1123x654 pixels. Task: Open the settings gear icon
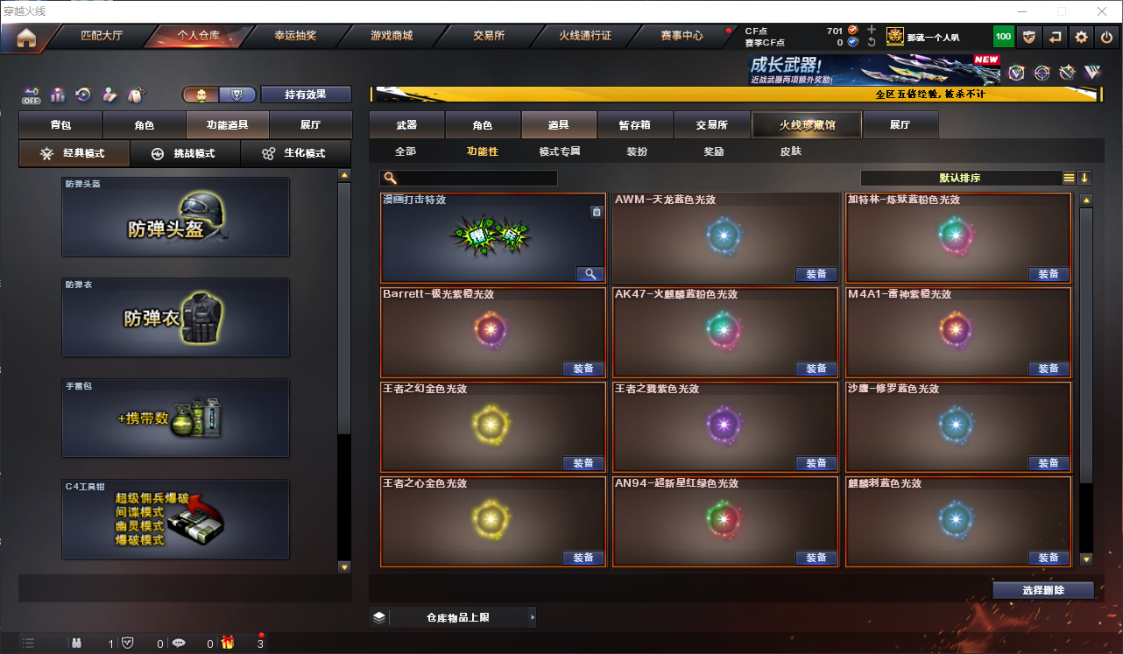pyautogui.click(x=1081, y=37)
